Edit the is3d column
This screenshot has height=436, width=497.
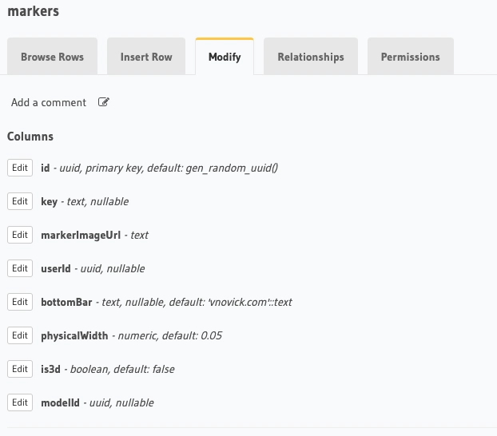(20, 369)
